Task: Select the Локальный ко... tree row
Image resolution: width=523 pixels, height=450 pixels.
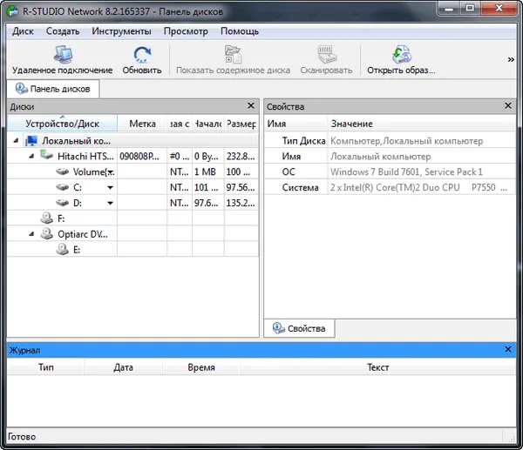Action: pos(132,141)
